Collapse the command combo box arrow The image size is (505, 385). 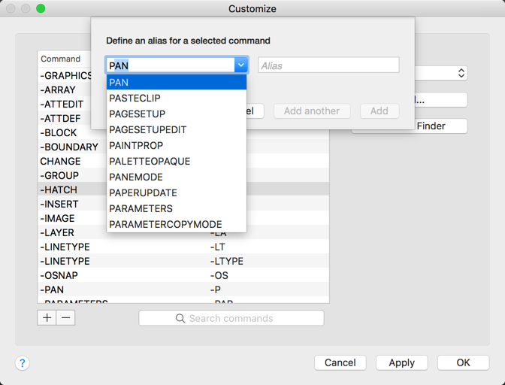click(x=240, y=65)
